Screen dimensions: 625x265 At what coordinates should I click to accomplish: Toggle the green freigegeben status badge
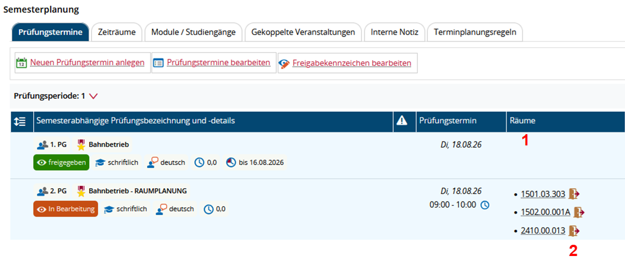61,162
